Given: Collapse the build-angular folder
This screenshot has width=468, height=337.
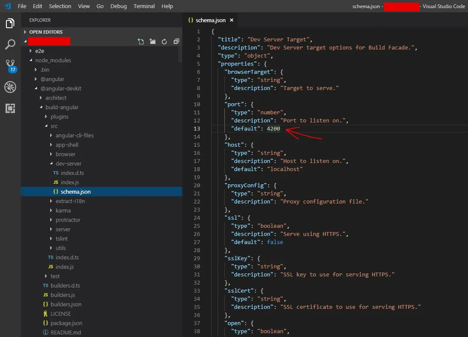Looking at the screenshot, I should (101, 107).
